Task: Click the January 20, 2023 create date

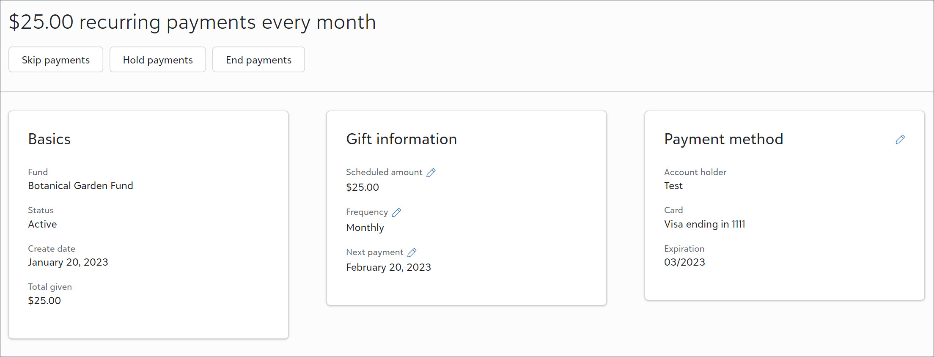Action: pos(68,262)
